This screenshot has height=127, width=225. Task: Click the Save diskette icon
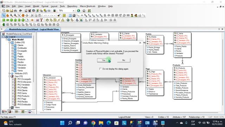[x=11, y=11]
